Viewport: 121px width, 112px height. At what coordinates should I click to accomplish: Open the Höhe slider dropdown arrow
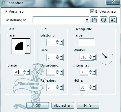pos(94,87)
